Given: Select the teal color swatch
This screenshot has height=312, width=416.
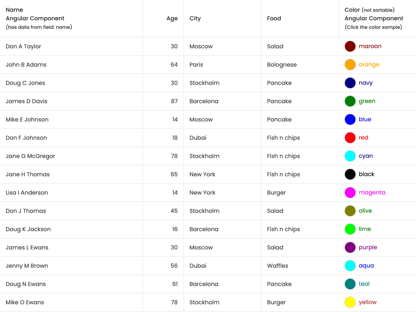Looking at the screenshot, I should point(350,284).
